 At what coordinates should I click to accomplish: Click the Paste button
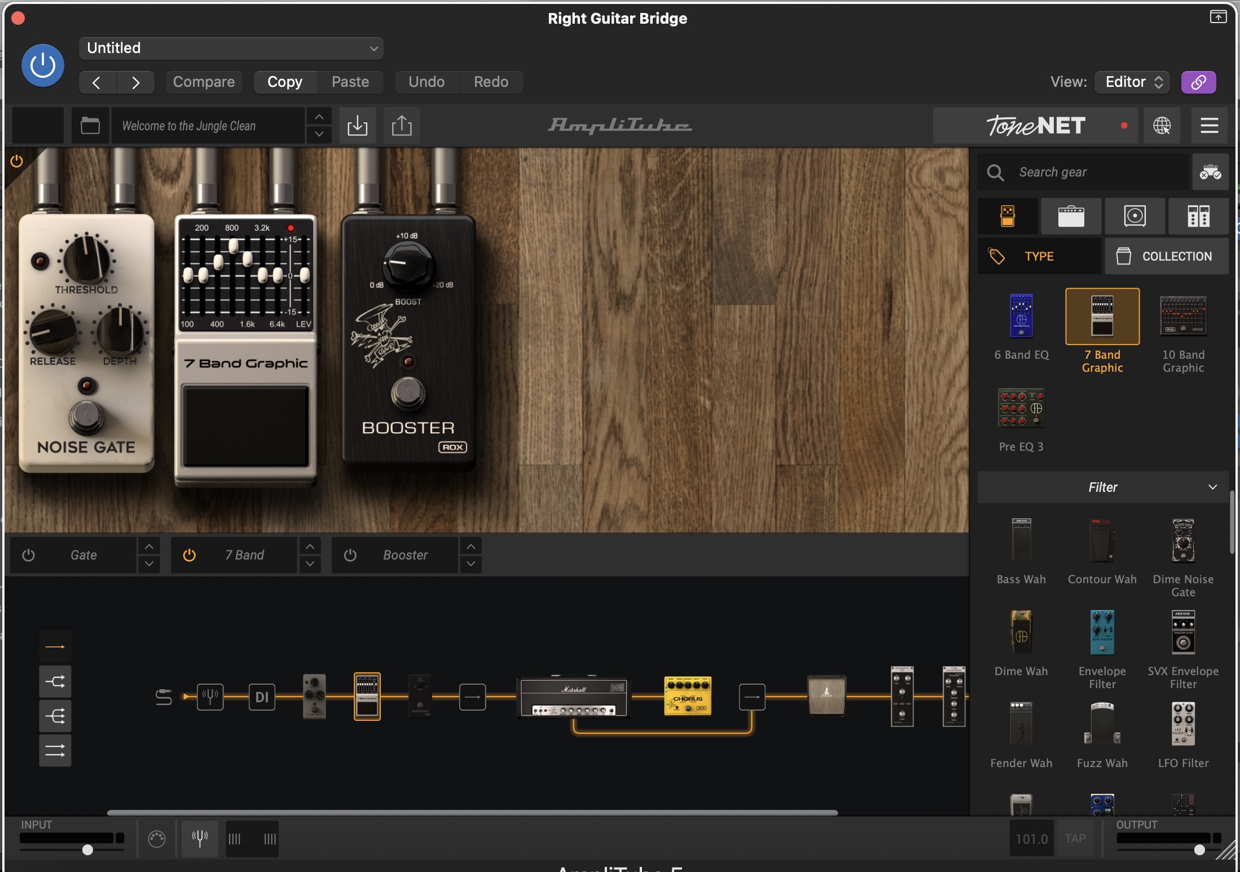click(350, 82)
